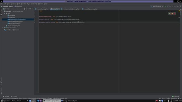This screenshot has height=102, width=182.
Task: Open in Opera browser icon in editor
Action: point(175,14)
